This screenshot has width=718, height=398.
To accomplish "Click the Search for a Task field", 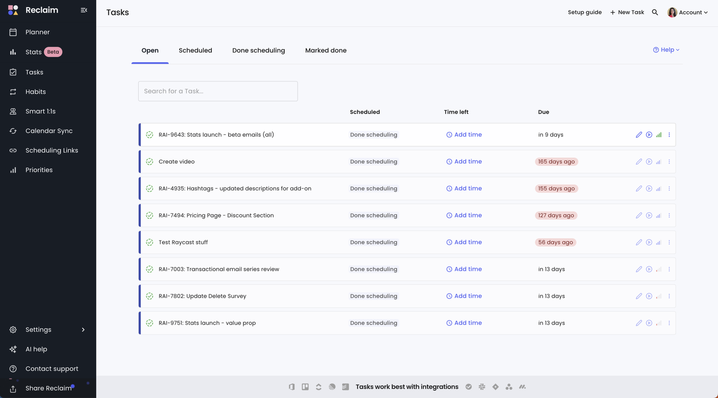I will tap(218, 91).
